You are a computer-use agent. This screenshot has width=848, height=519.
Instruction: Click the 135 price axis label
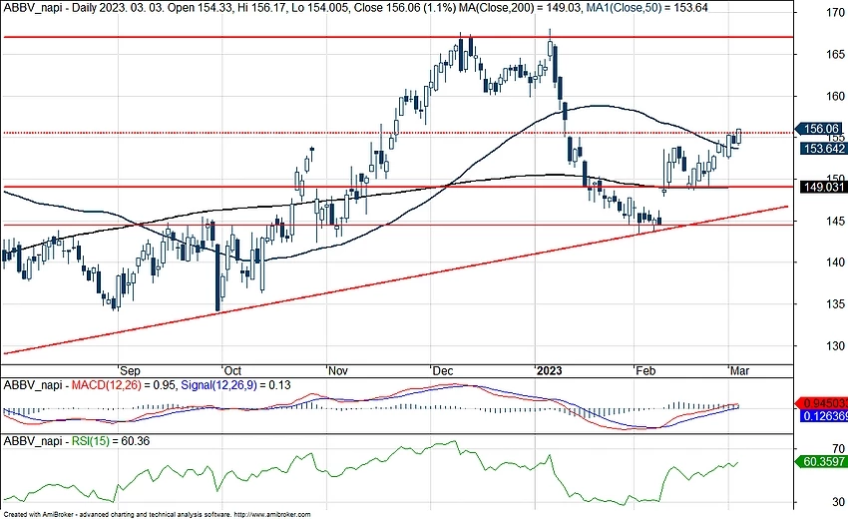click(836, 304)
